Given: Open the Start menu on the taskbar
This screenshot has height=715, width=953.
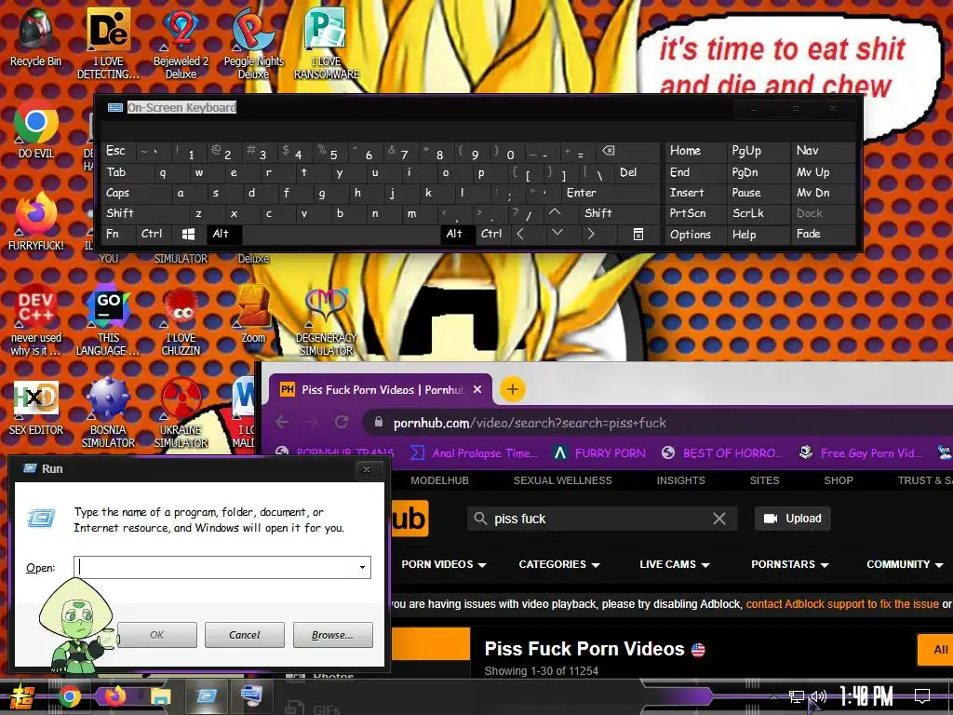Looking at the screenshot, I should tap(21, 696).
